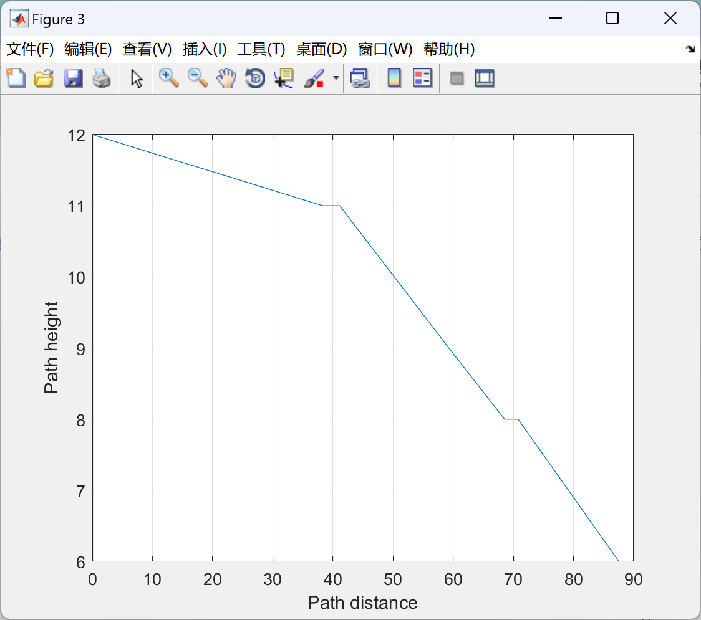
Task: Save the figure using the floppy disk icon
Action: [x=73, y=78]
